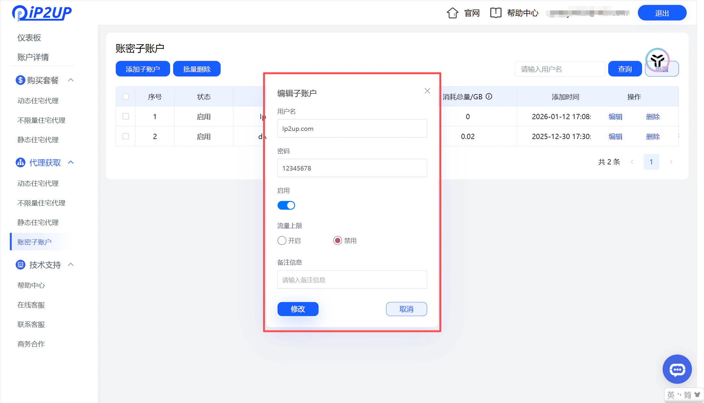Go to 仪表板 in the sidebar

29,38
